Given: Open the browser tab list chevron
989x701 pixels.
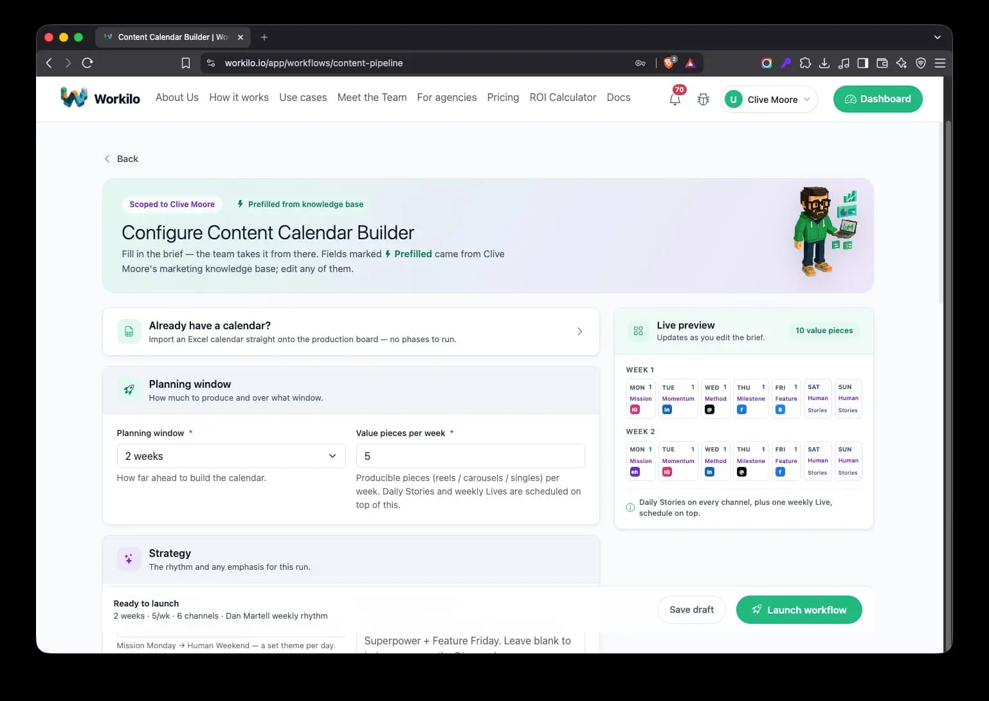Looking at the screenshot, I should coord(937,37).
